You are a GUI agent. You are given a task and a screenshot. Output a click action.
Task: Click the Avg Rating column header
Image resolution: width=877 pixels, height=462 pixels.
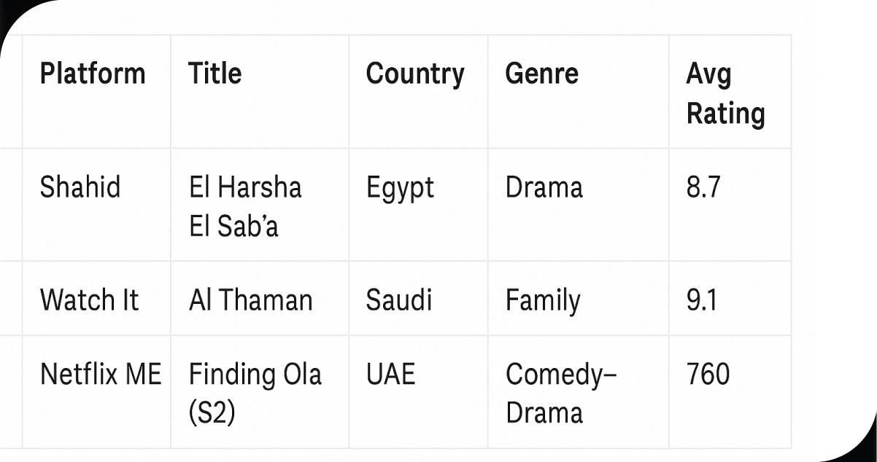(x=725, y=93)
